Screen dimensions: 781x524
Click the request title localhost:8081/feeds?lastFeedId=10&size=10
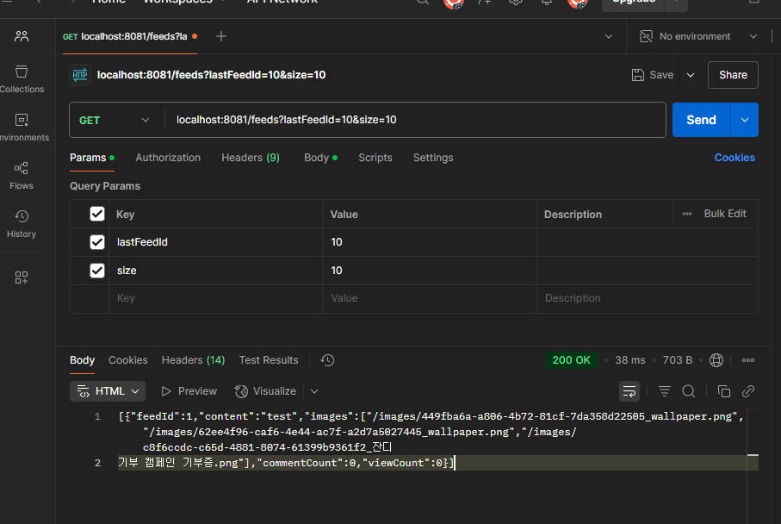211,75
